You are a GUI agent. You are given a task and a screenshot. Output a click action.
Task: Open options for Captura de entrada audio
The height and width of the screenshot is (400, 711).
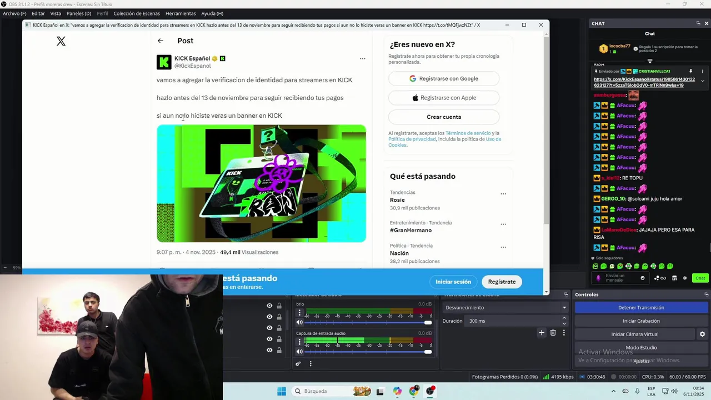coord(299,342)
